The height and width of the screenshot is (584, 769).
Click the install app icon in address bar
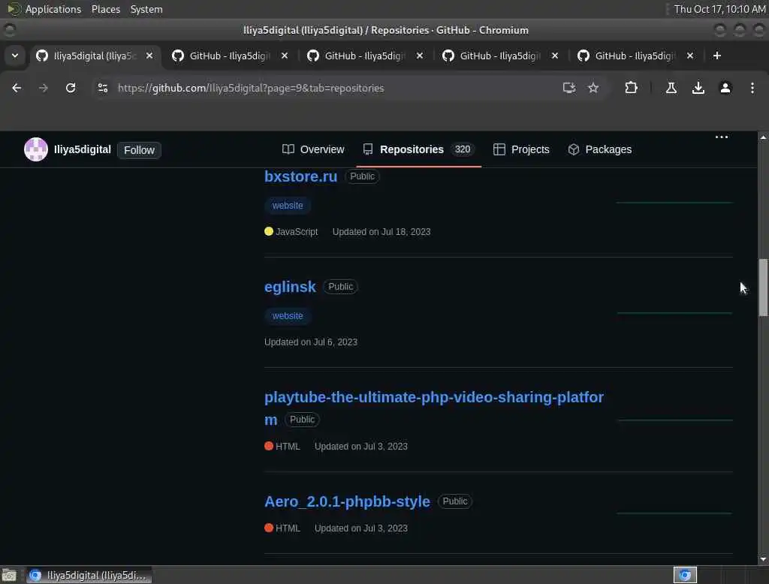pyautogui.click(x=569, y=88)
